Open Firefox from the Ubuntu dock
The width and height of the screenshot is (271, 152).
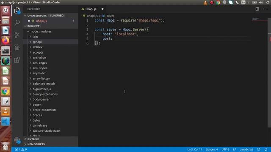pyautogui.click(x=6, y=41)
